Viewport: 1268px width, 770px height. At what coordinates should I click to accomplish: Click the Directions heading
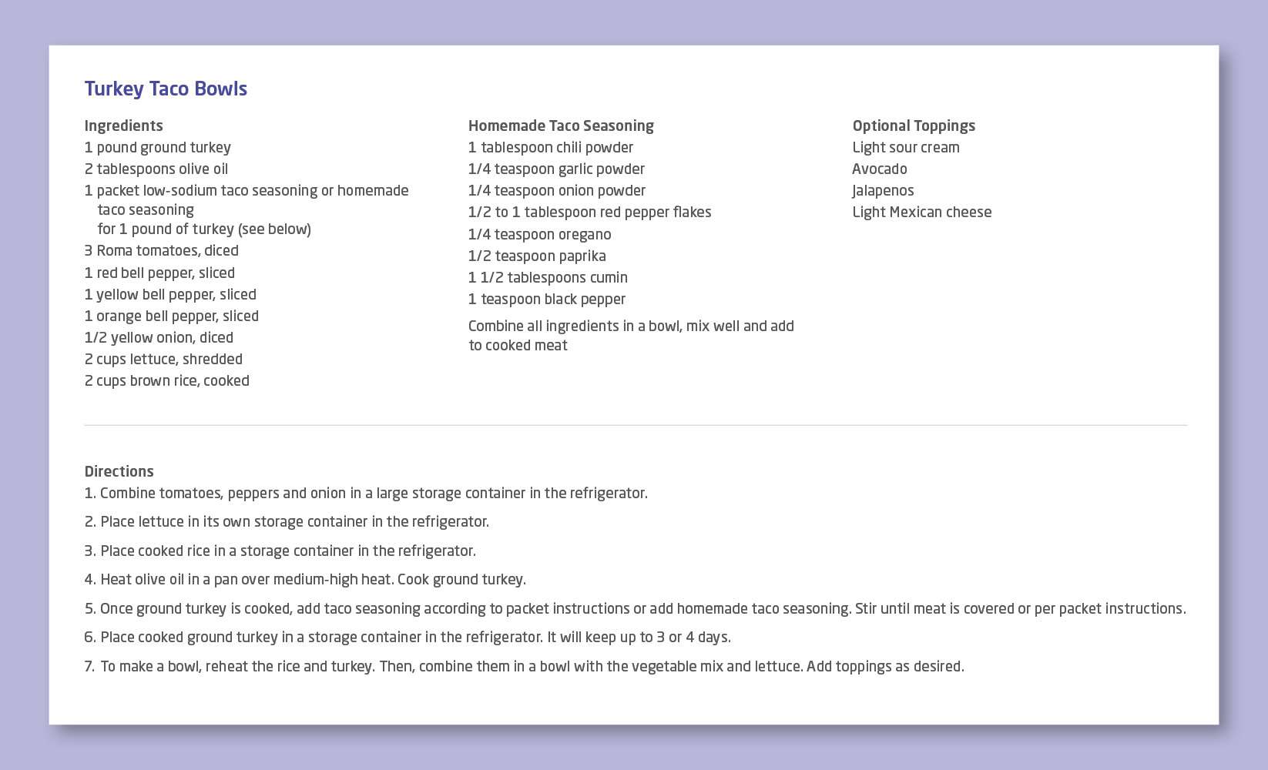point(119,471)
